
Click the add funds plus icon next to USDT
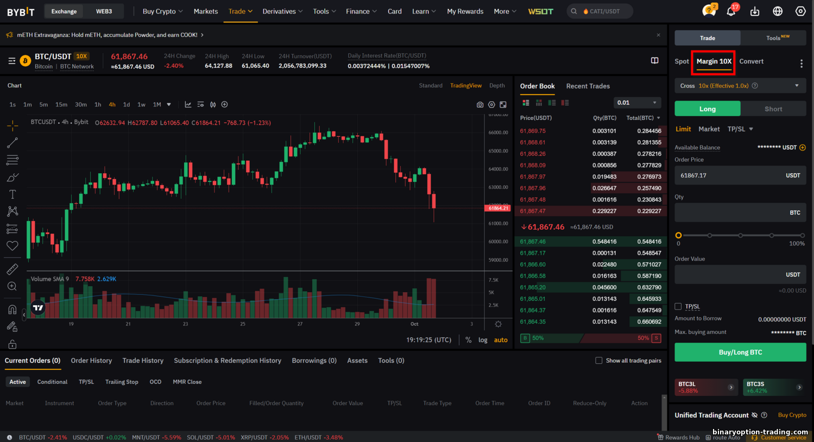pos(803,148)
